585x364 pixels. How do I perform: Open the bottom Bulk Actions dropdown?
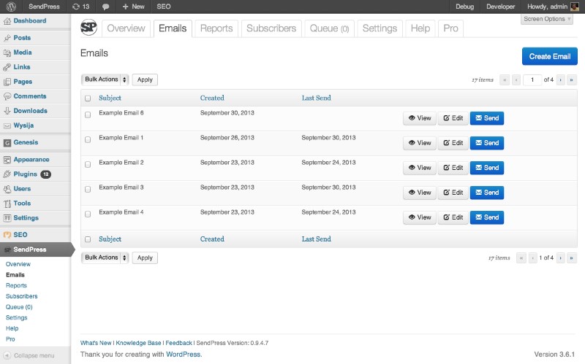105,257
